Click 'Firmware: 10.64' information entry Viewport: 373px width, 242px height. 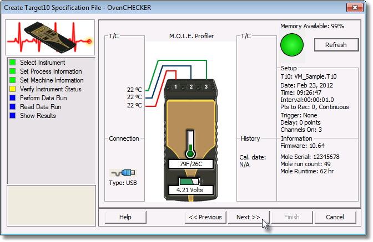tap(303, 146)
